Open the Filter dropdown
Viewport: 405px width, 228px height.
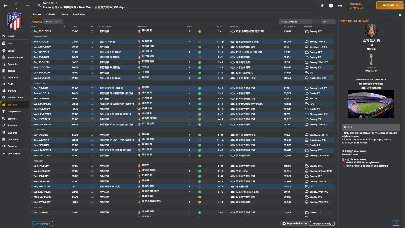[328, 22]
